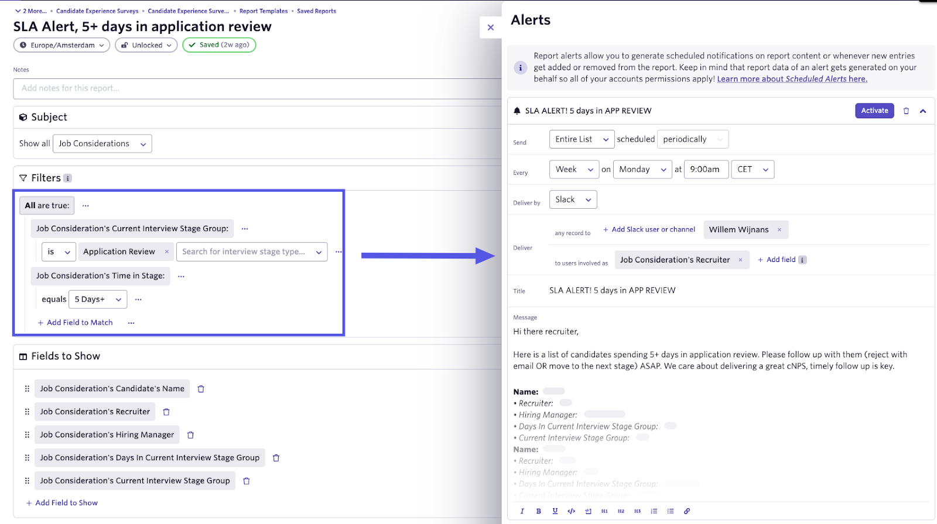Image resolution: width=937 pixels, height=524 pixels.
Task: Open the Deliver by Slack dropdown
Action: pos(573,199)
